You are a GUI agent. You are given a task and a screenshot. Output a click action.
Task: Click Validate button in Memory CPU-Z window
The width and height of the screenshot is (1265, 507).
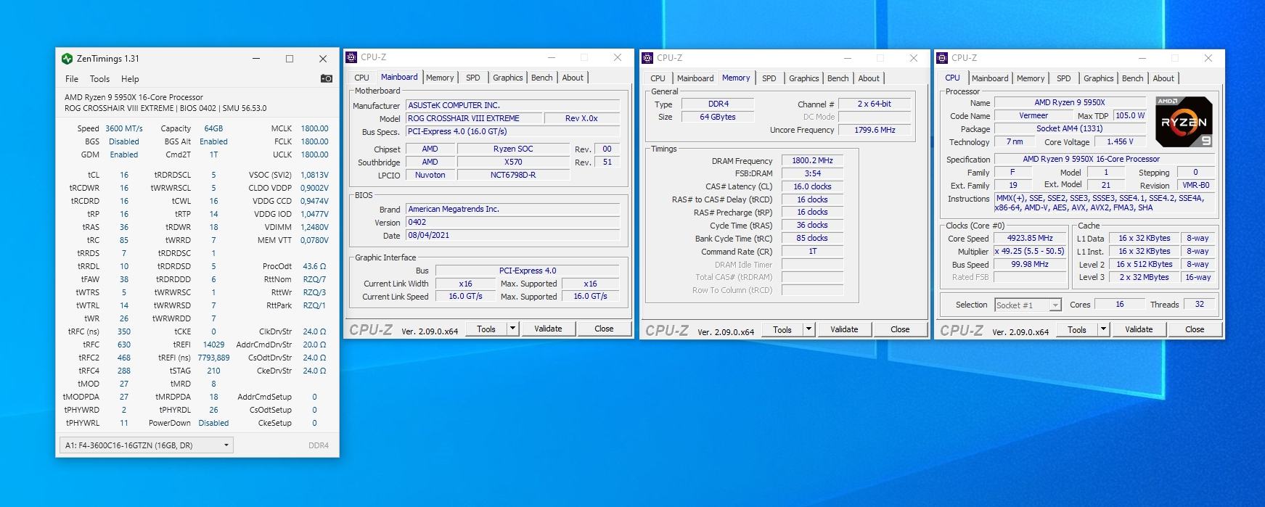pos(844,329)
